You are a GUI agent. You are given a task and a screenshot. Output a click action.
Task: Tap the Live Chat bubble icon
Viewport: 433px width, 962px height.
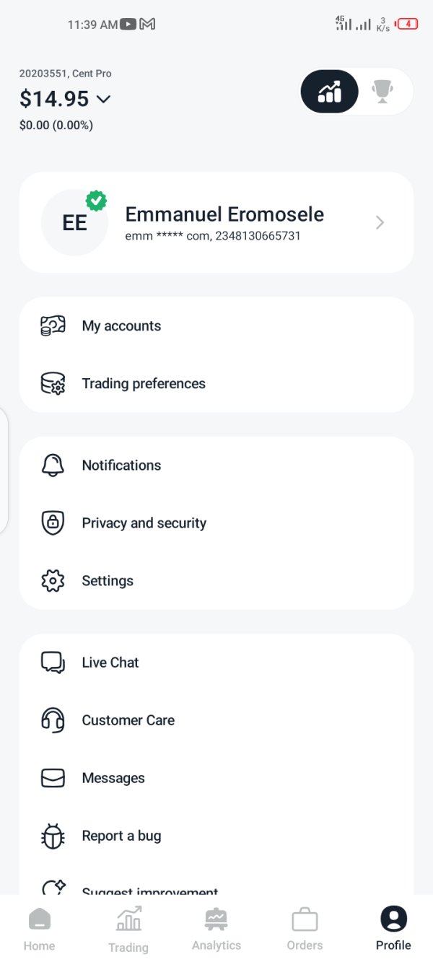53,663
